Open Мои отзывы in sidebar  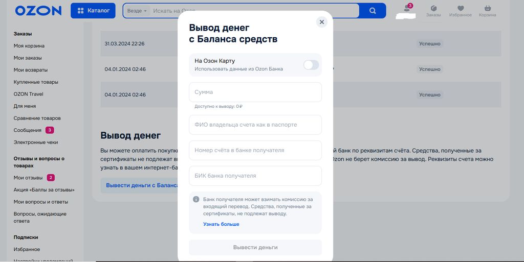(28, 178)
